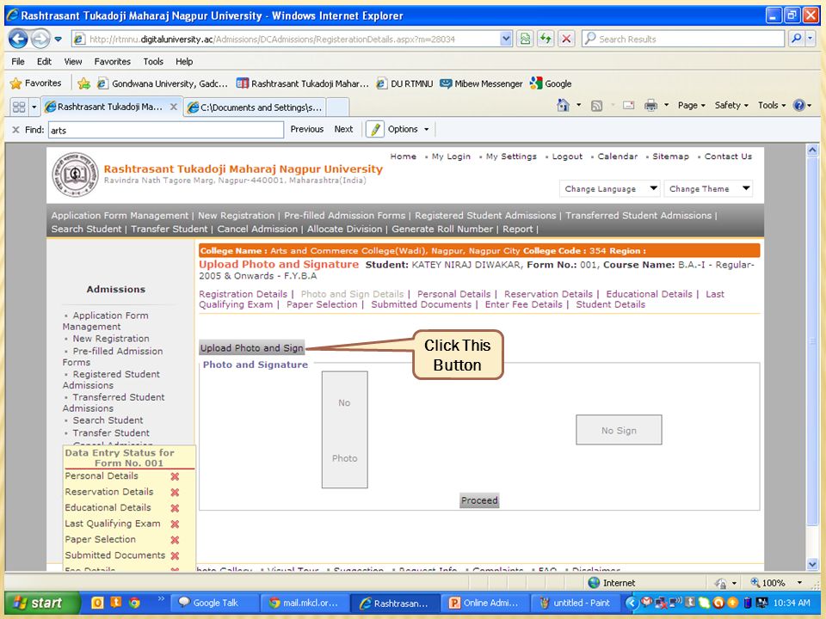Screen dimensions: 826x619
Task: Open the search provider dropdown arrow
Action: [811, 39]
